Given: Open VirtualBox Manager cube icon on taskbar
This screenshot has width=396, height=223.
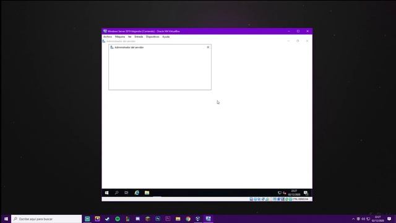Looking at the screenshot, I should pyautogui.click(x=198, y=219).
